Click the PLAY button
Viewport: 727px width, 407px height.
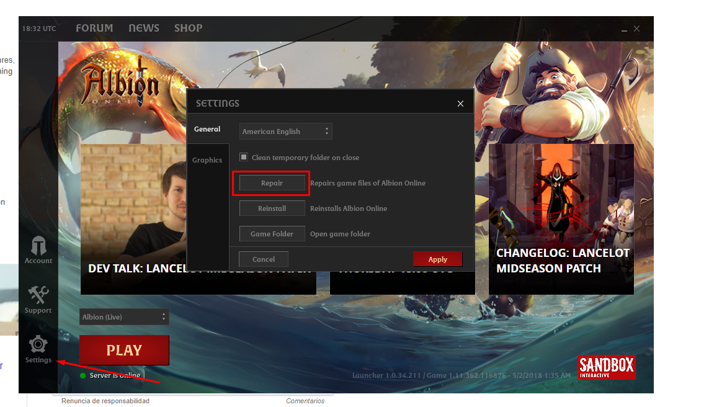point(124,350)
